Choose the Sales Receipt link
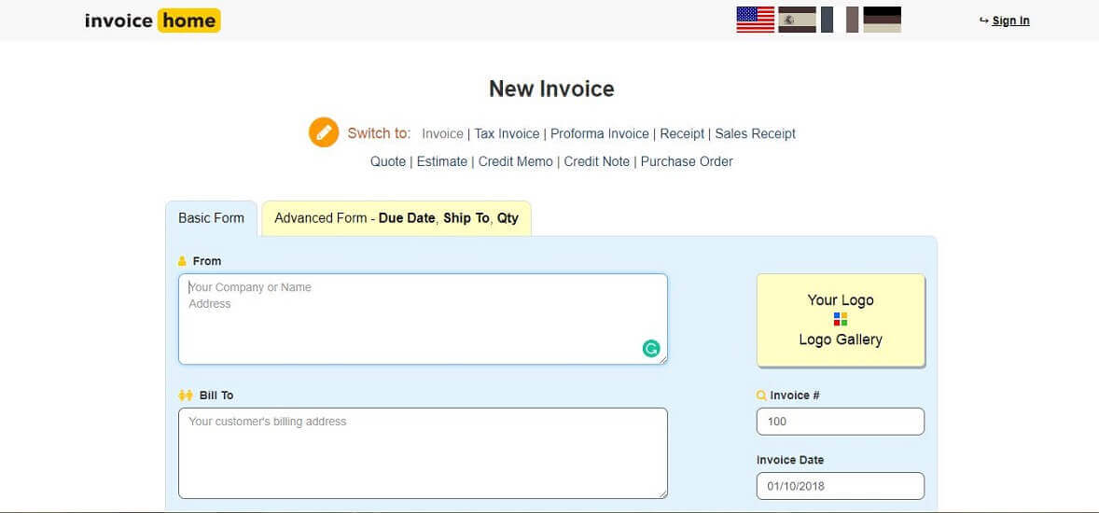Viewport: 1099px width, 513px height. (755, 133)
